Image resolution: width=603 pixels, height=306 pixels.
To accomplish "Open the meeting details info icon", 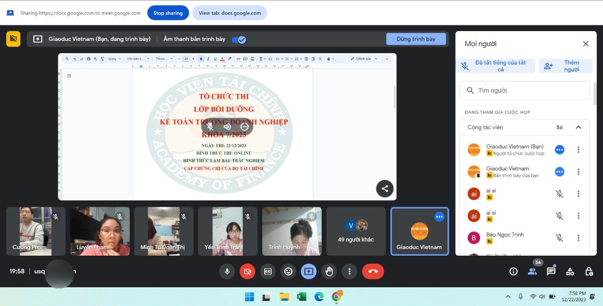I will (x=513, y=271).
